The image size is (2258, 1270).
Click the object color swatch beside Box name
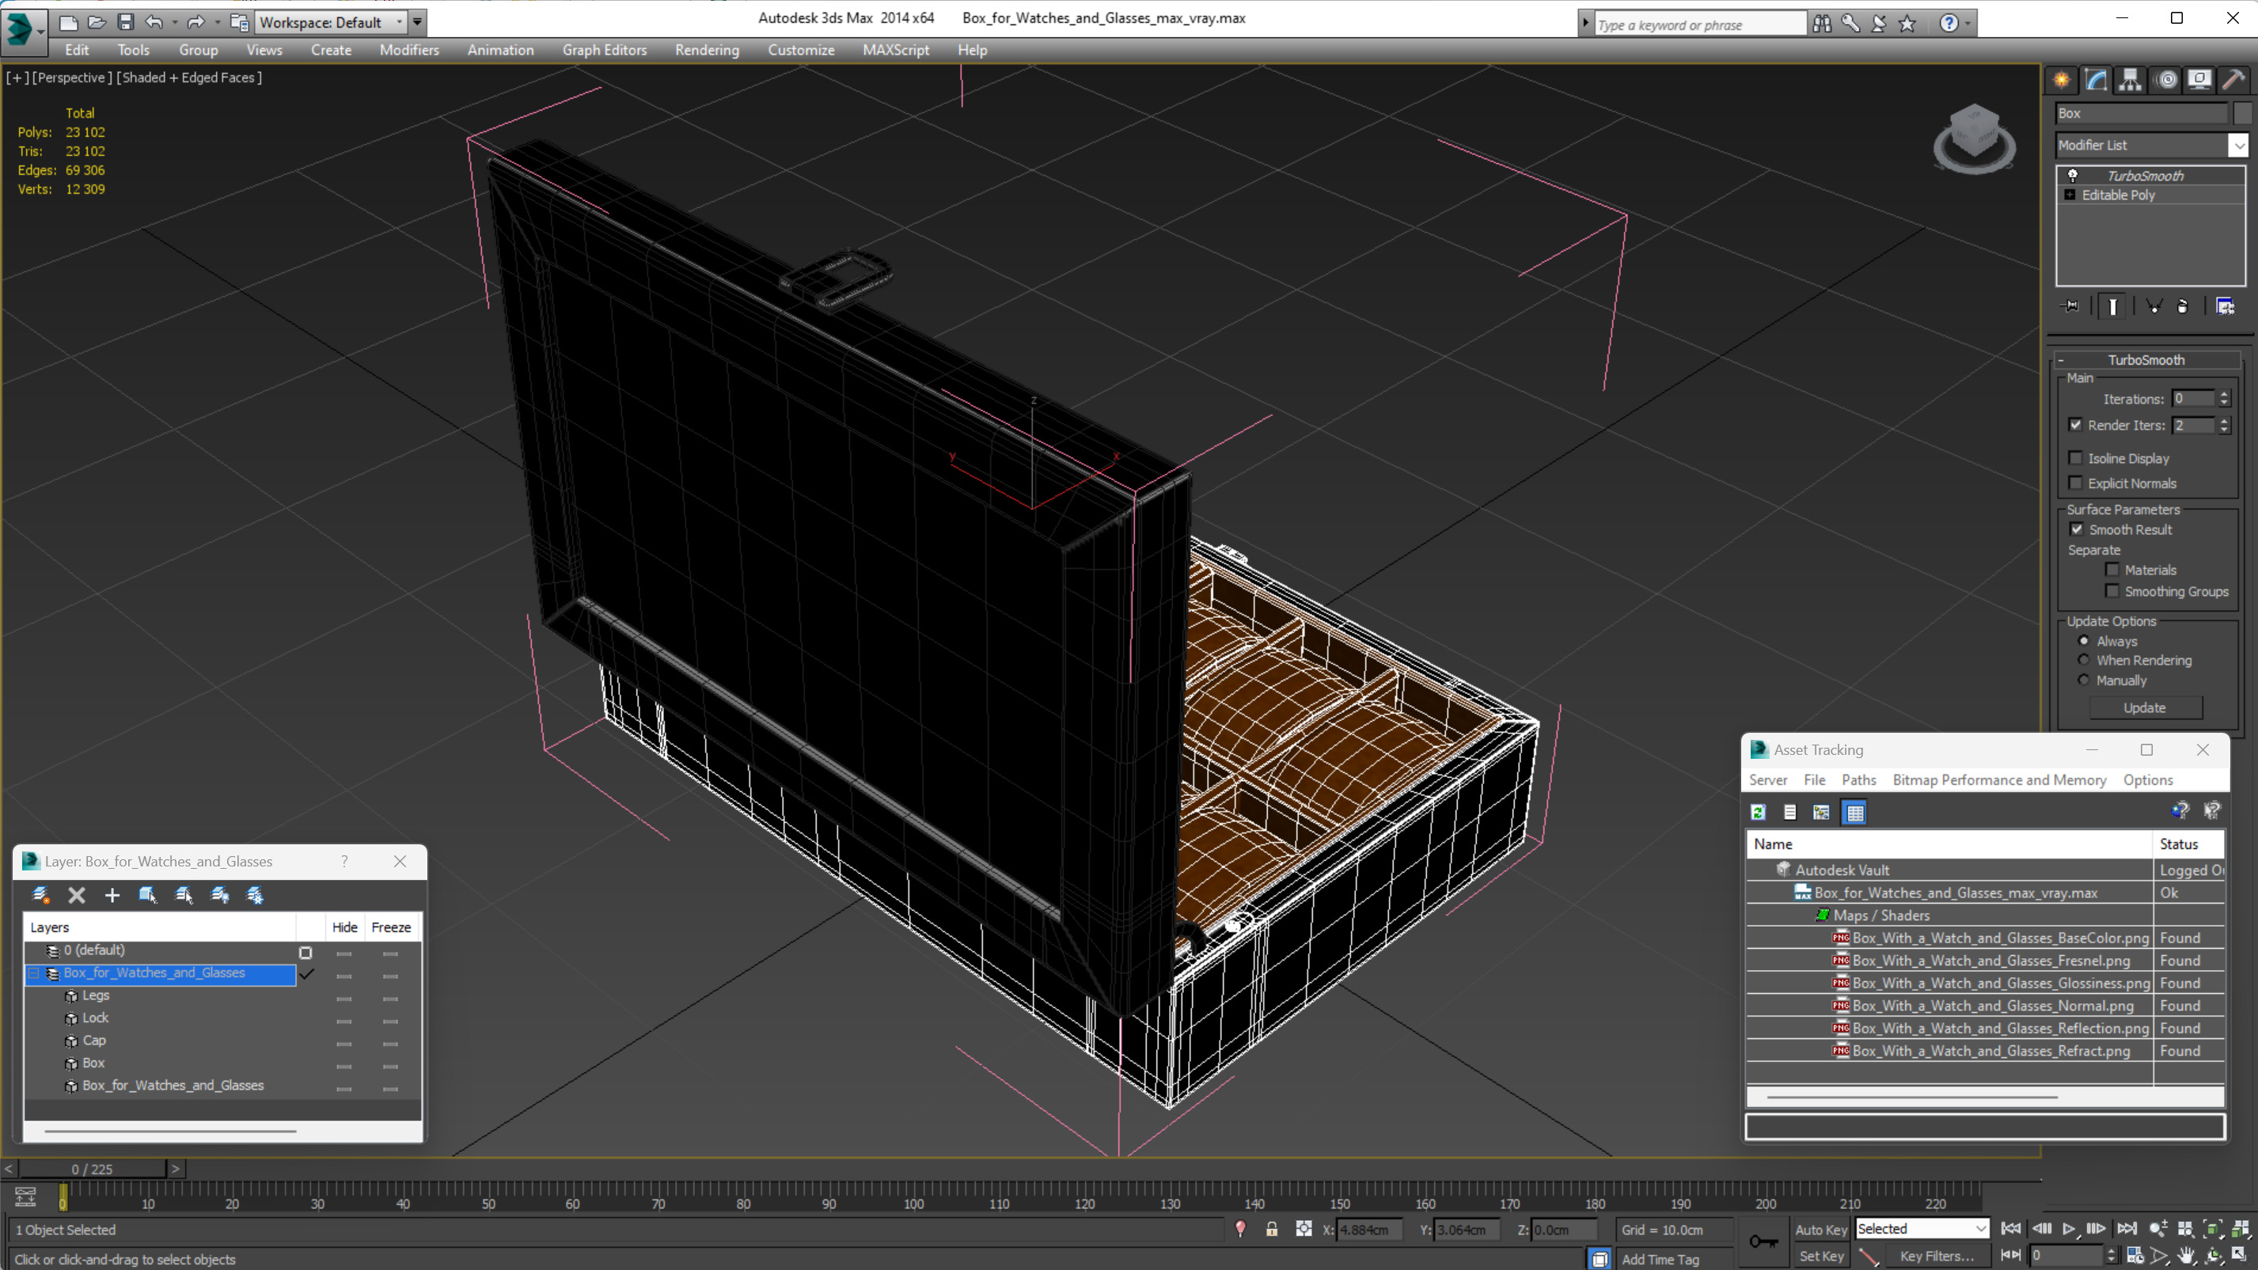(2242, 113)
